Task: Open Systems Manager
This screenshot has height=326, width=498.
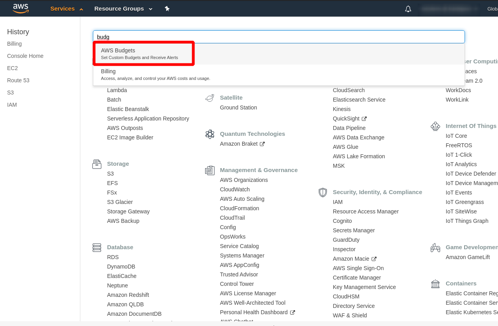Action: [242, 256]
